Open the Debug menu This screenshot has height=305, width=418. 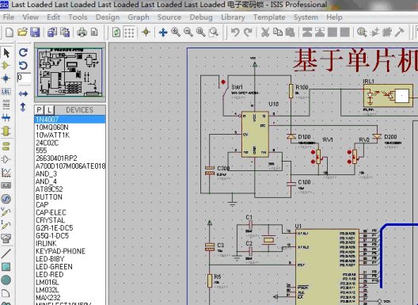point(201,17)
